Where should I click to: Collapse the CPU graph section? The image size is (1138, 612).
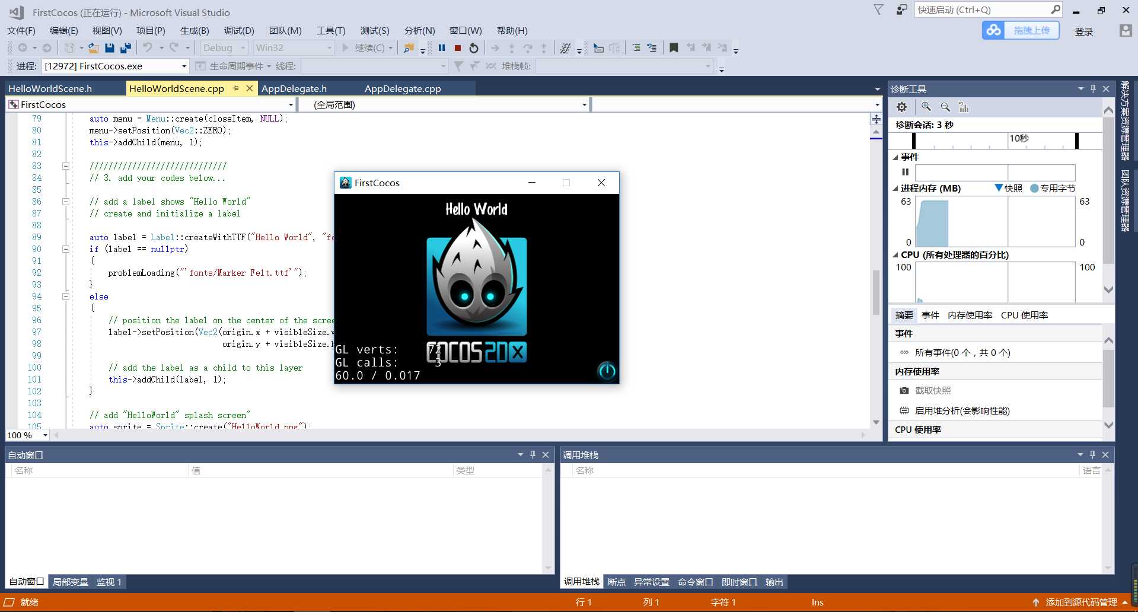click(x=895, y=255)
